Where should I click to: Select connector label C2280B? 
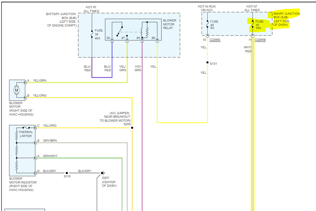260,40
